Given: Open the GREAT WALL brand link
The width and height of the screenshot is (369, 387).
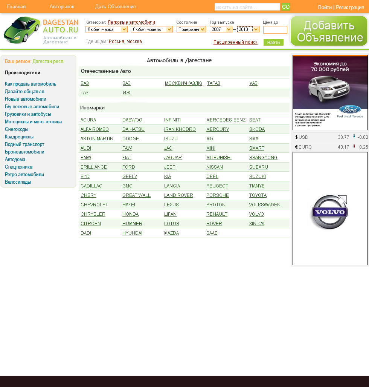Looking at the screenshot, I should (136, 195).
